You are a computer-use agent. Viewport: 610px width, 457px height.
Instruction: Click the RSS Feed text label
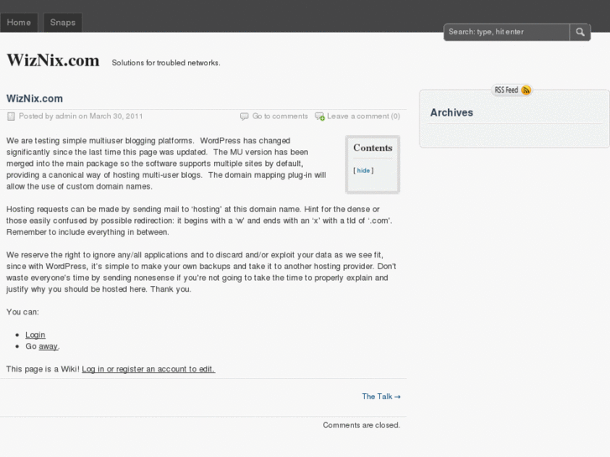(506, 90)
